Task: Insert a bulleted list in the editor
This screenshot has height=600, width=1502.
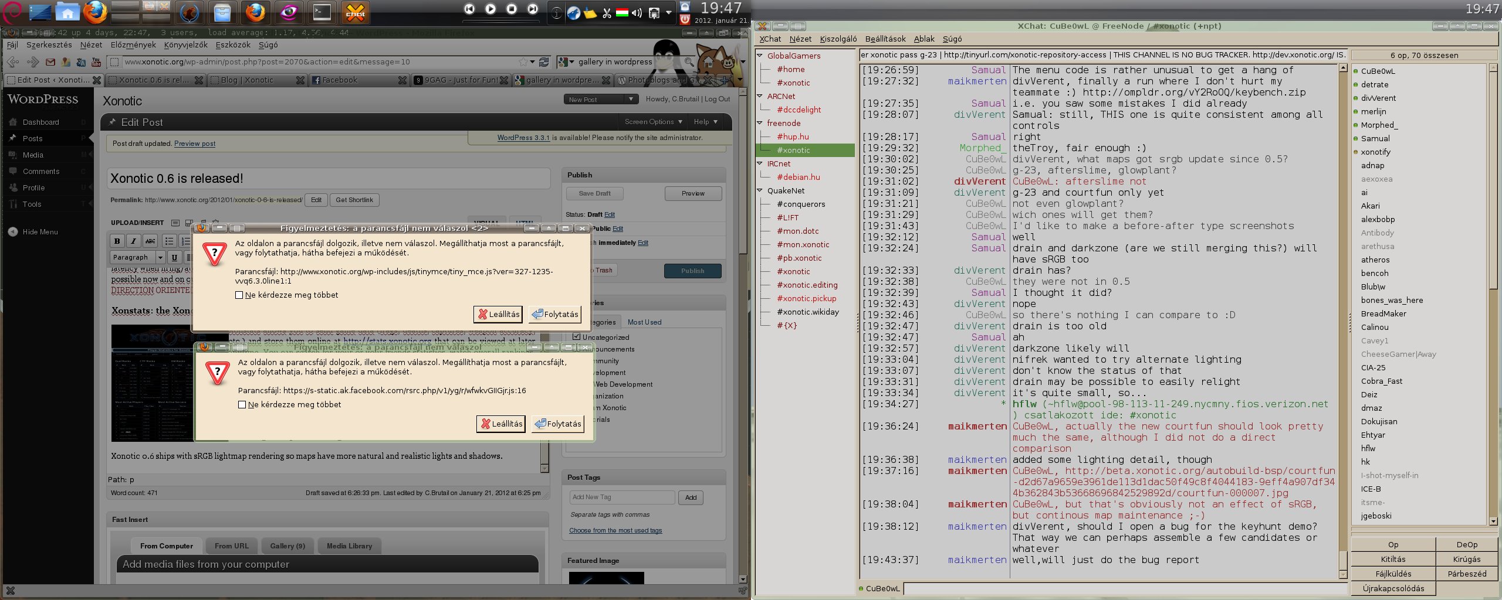Action: [x=169, y=241]
